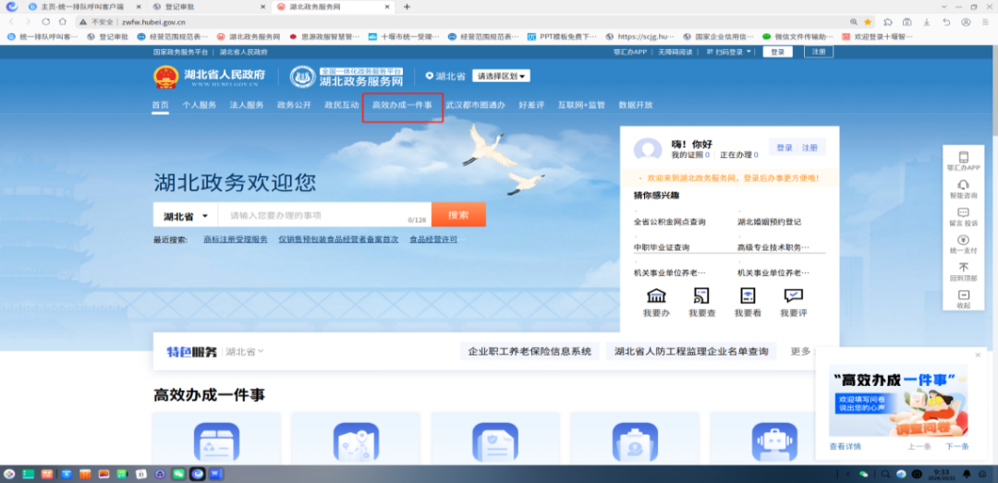Click 下一条 in survey popup
This screenshot has width=998, height=483.
(x=957, y=447)
